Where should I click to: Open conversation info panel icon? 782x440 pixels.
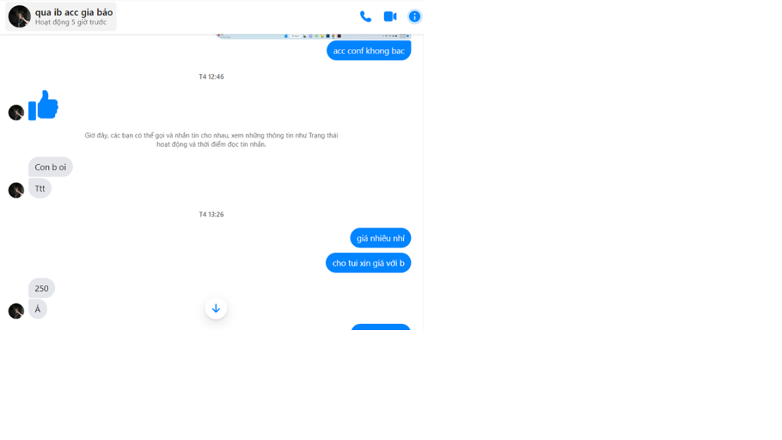pyautogui.click(x=415, y=17)
